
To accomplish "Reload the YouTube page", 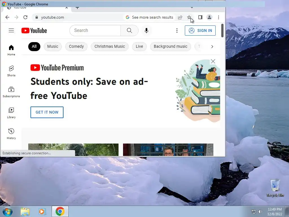I will (25, 17).
